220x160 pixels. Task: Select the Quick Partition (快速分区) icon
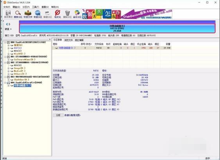38,14
